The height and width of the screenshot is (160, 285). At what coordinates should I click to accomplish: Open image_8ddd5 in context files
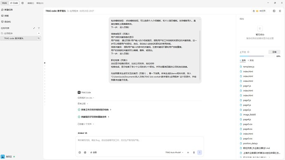(x=249, y=115)
